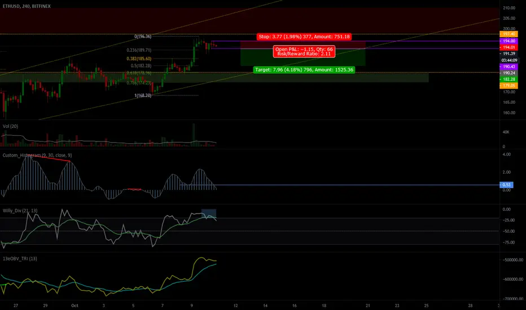Screen dimensions: 526x310
Task: Select the Open P&L Risk/Reward Ratio 2.11 box
Action: coord(304,51)
